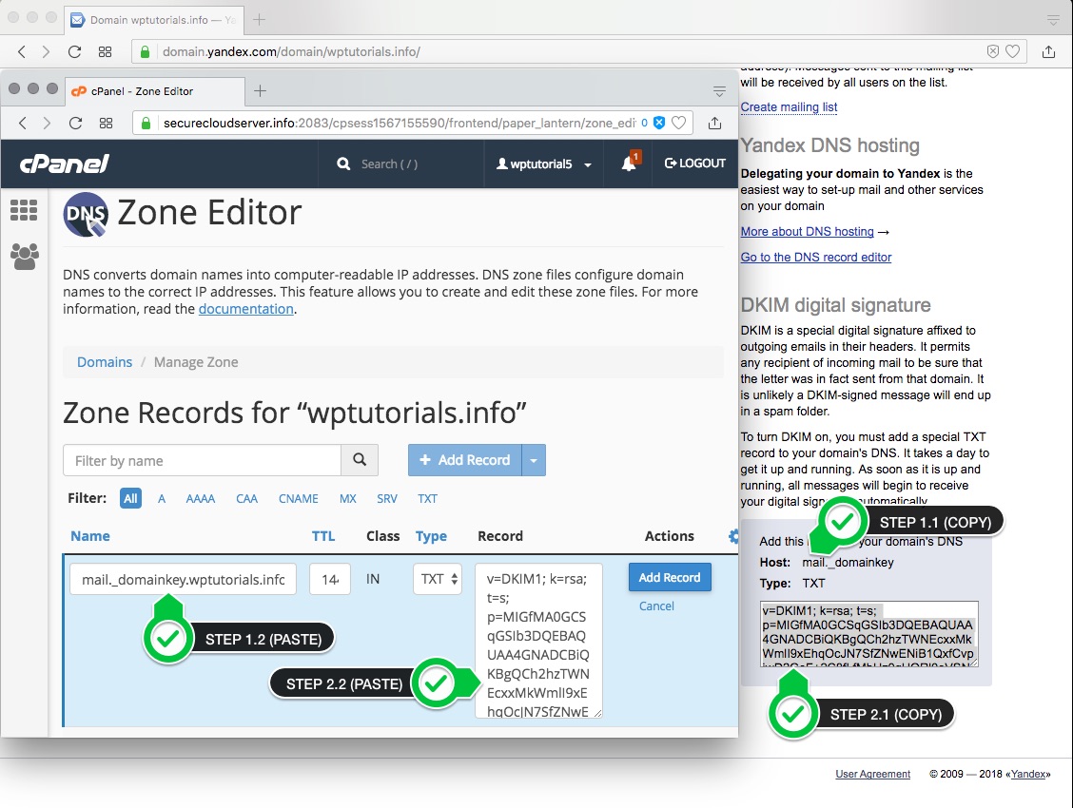Open the TXT record type selector
The height and width of the screenshot is (808, 1073).
[x=438, y=579]
